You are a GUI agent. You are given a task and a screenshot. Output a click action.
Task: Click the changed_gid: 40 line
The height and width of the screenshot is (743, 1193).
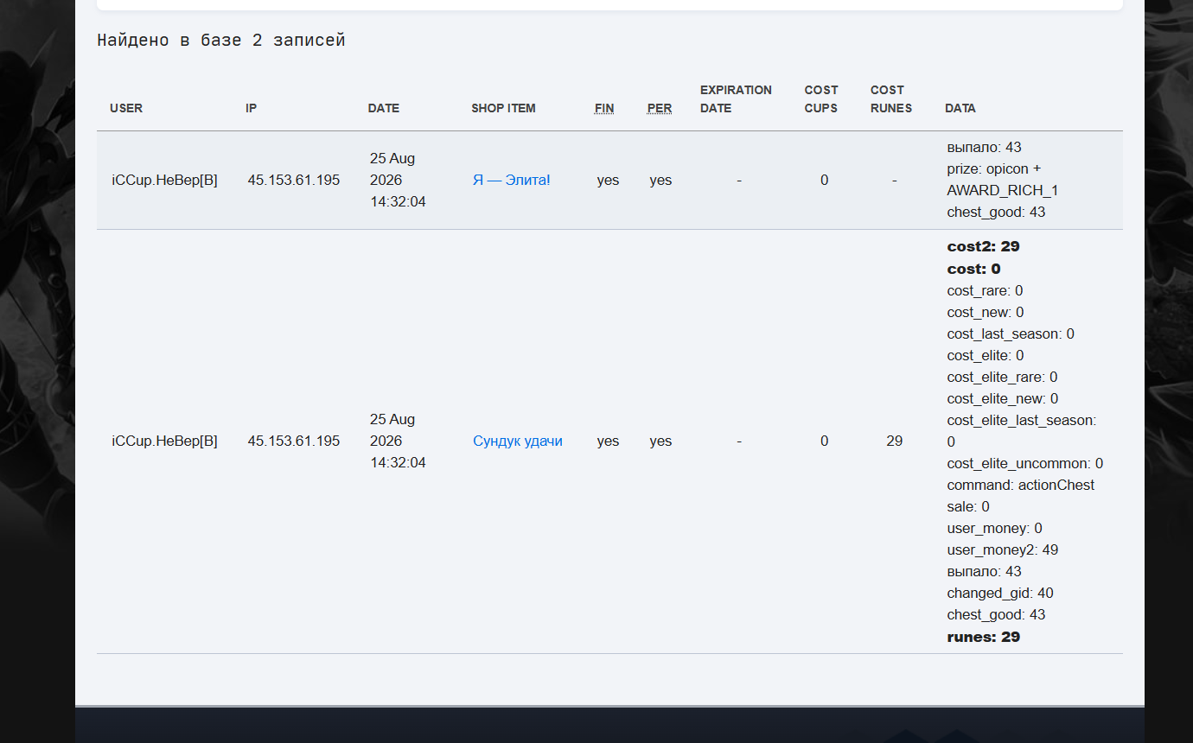click(1000, 593)
